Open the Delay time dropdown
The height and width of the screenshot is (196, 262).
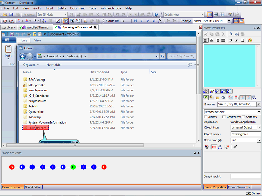tap(259, 140)
